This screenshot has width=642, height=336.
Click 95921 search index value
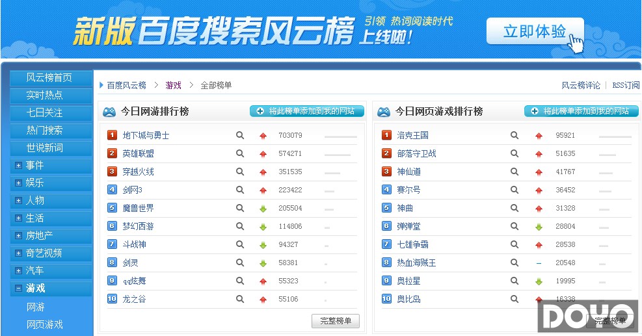pos(565,135)
